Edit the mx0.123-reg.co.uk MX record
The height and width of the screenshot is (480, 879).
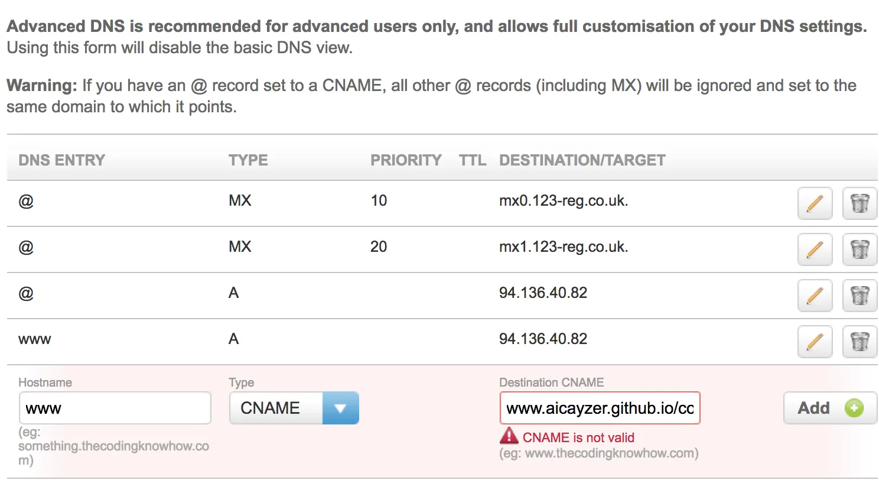click(x=815, y=203)
